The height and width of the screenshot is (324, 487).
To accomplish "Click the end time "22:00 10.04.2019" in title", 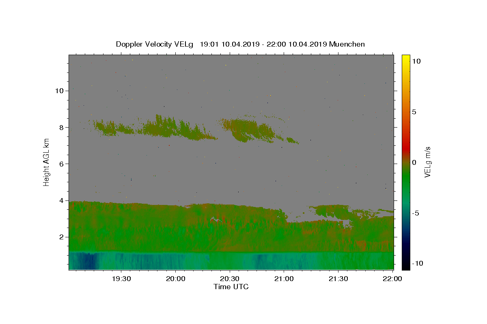I will click(297, 44).
